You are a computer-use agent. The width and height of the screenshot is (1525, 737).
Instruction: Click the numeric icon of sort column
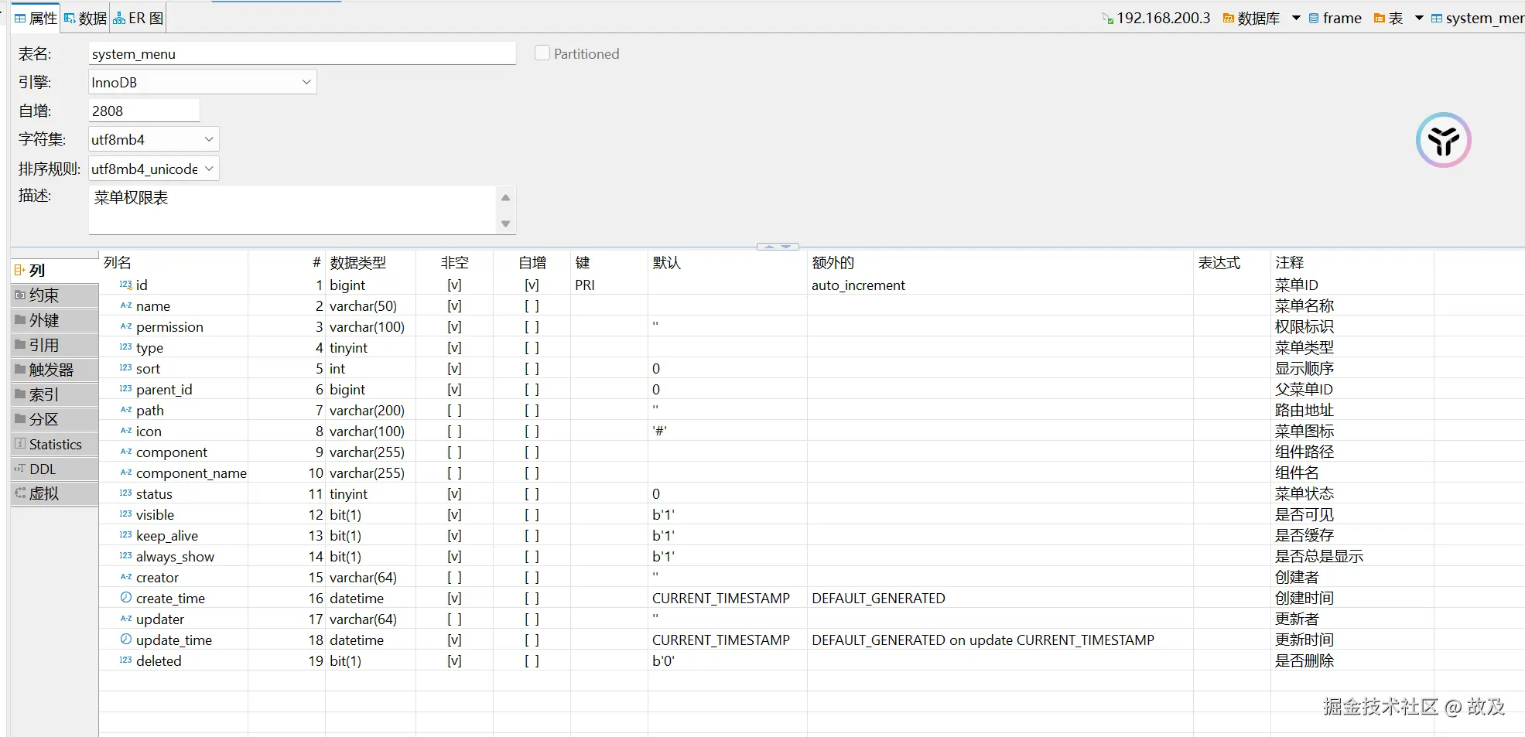125,368
